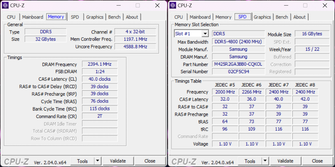Switch to SPD tab in left CPU-Z window
This screenshot has width=335, height=167.
click(x=75, y=17)
